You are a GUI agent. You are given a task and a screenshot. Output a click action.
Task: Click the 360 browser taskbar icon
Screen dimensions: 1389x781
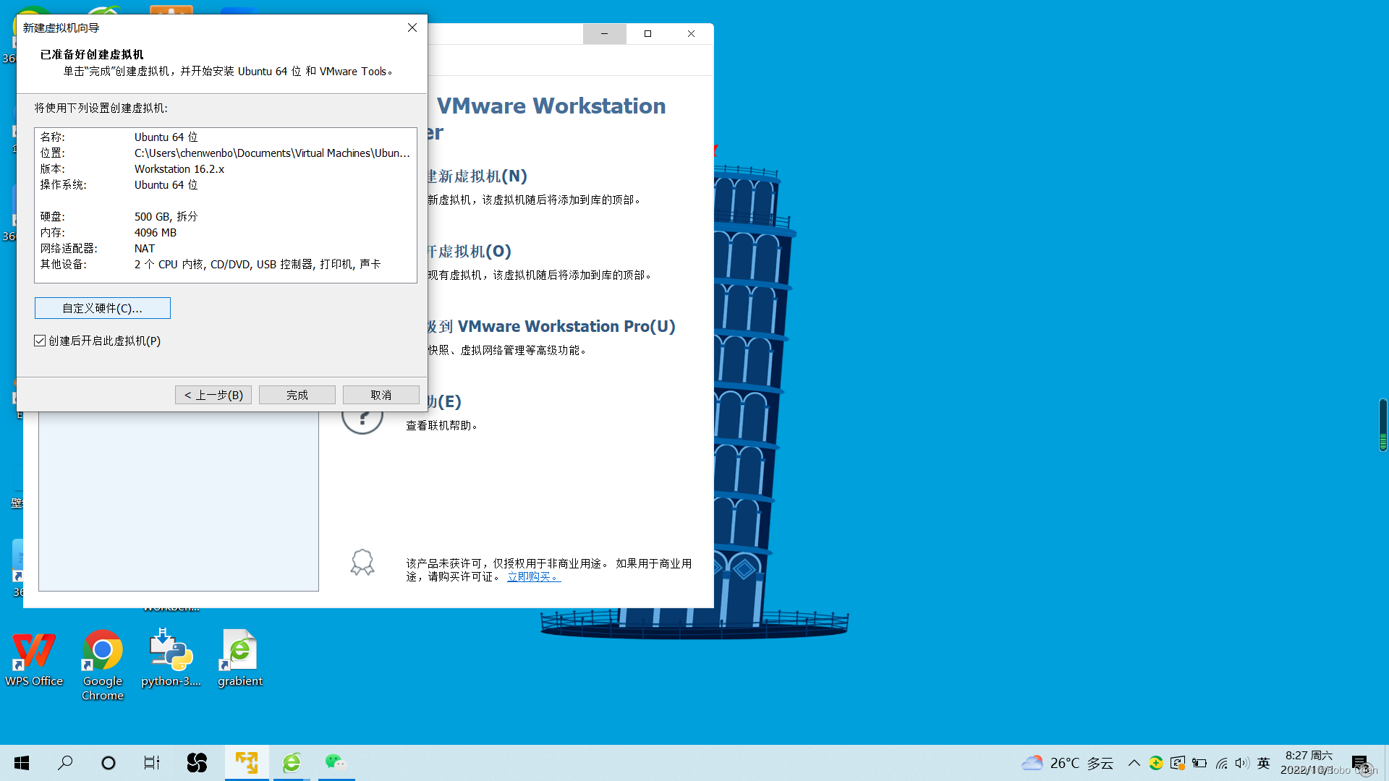coord(292,762)
